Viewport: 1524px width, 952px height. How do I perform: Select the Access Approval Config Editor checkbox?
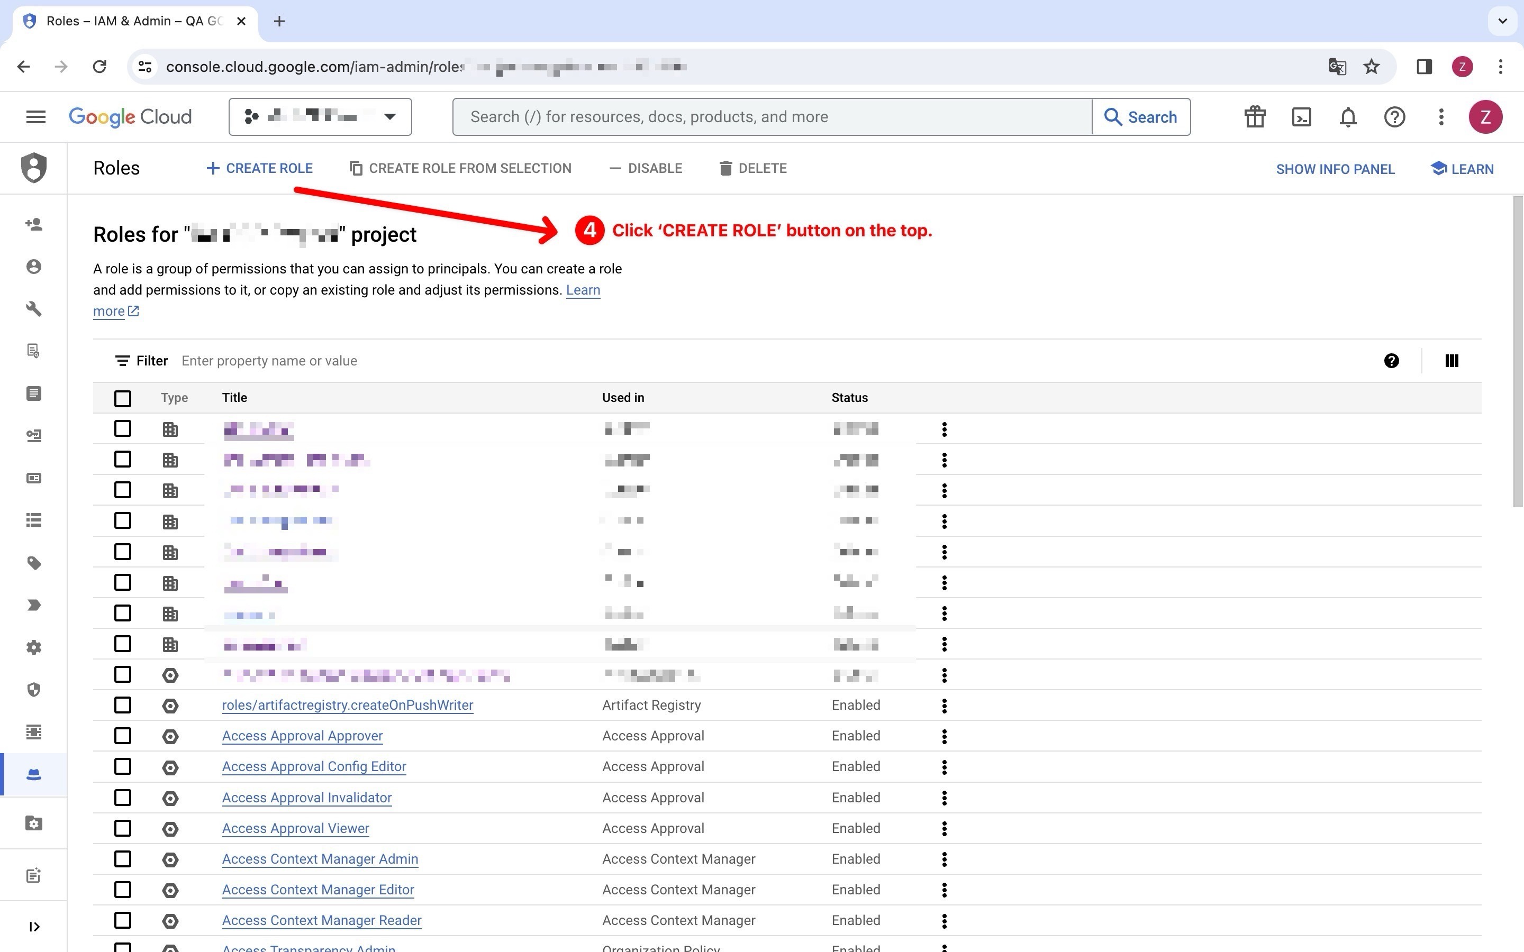123,766
